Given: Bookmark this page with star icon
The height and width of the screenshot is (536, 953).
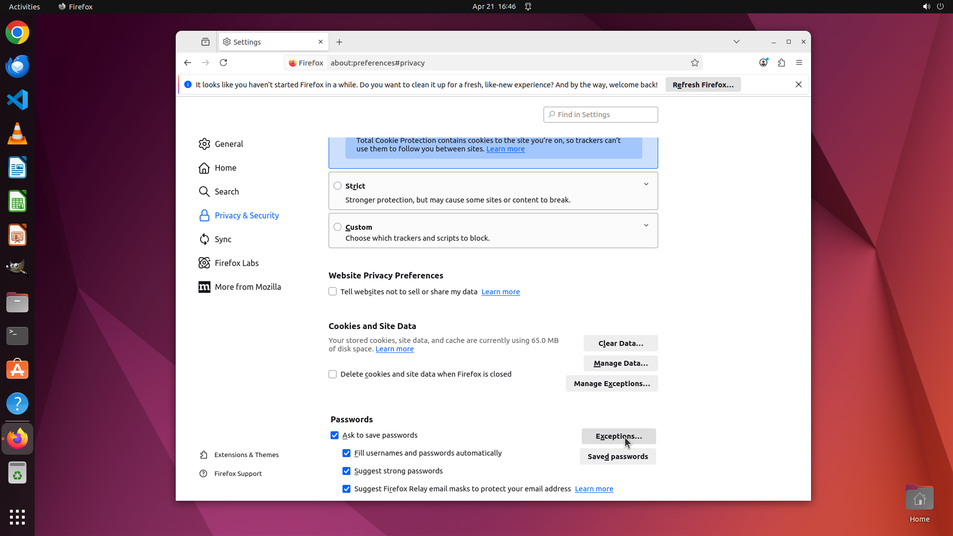Looking at the screenshot, I should (695, 63).
